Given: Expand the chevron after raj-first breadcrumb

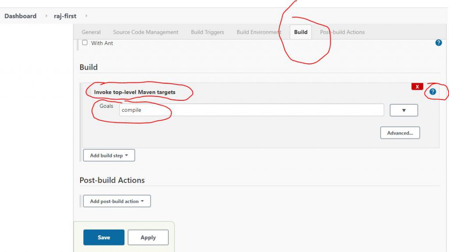Looking at the screenshot, I should point(86,16).
